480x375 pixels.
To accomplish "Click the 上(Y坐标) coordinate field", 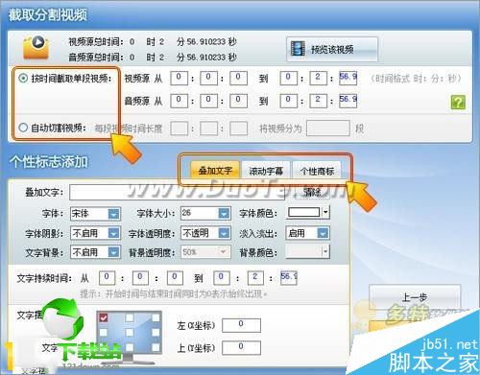I will [241, 347].
